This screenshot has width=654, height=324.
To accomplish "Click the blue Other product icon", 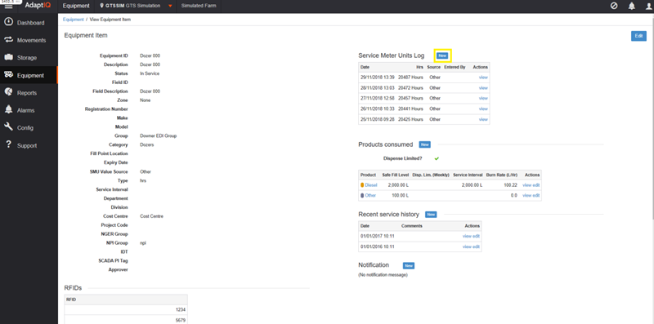I will (362, 195).
